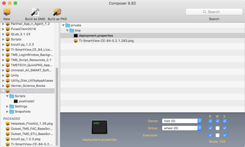Toggle Owner read permission checkbox

[x=210, y=121]
